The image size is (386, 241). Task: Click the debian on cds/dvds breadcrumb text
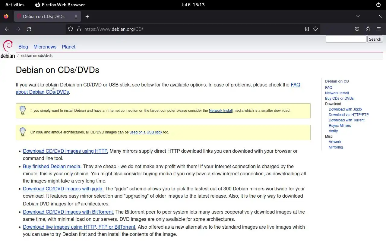(x=37, y=56)
